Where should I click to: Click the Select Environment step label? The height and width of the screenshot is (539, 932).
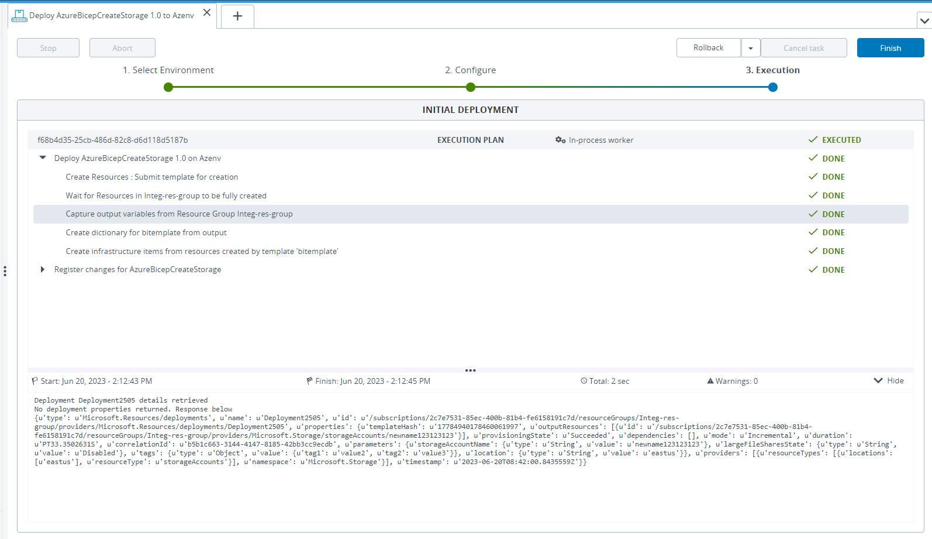(168, 70)
